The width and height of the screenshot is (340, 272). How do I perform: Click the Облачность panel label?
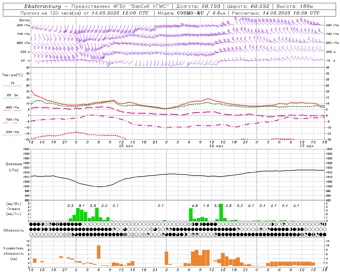(x=14, y=230)
